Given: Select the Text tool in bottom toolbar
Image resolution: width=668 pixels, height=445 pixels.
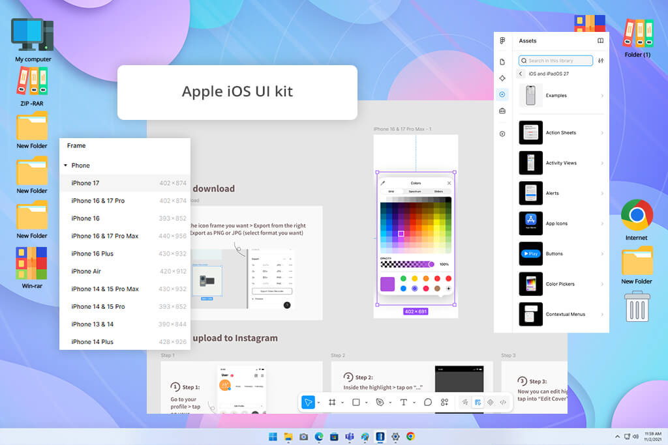Looking at the screenshot, I should [404, 402].
